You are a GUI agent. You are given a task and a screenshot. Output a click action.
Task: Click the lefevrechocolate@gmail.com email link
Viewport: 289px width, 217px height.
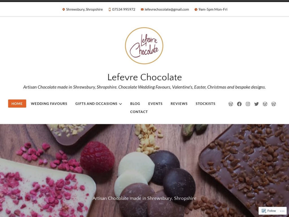[x=167, y=9]
